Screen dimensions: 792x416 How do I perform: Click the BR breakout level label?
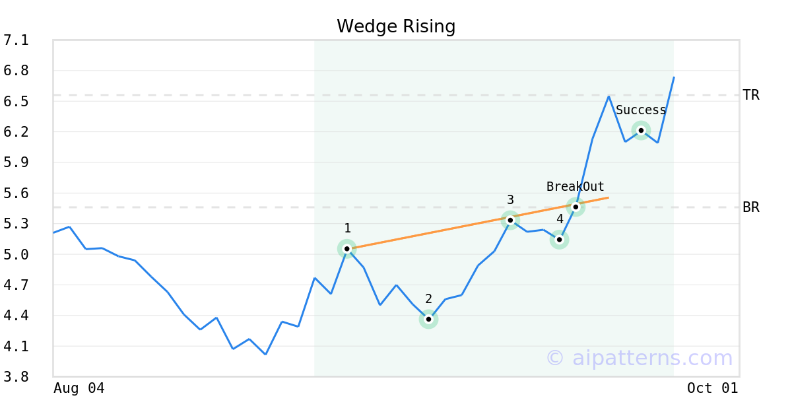point(751,207)
